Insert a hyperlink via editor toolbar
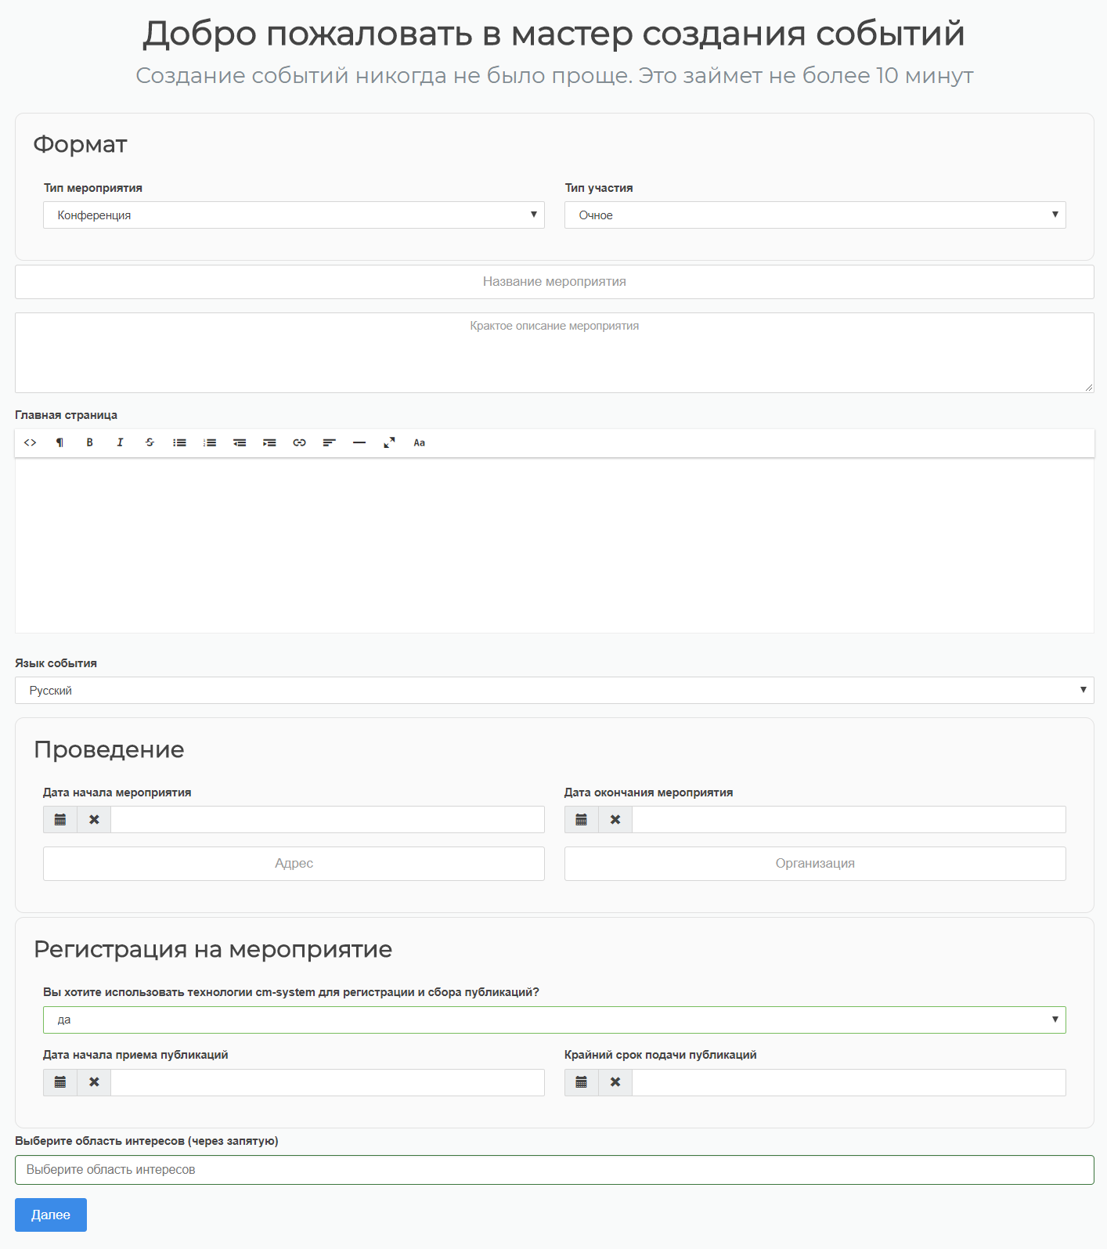Screen dimensions: 1107x1249 299,443
